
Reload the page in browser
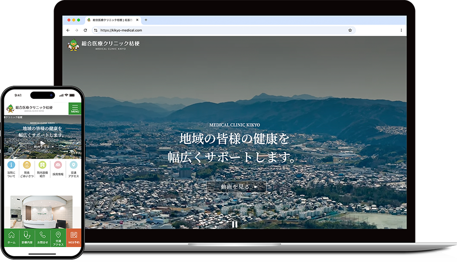point(85,30)
